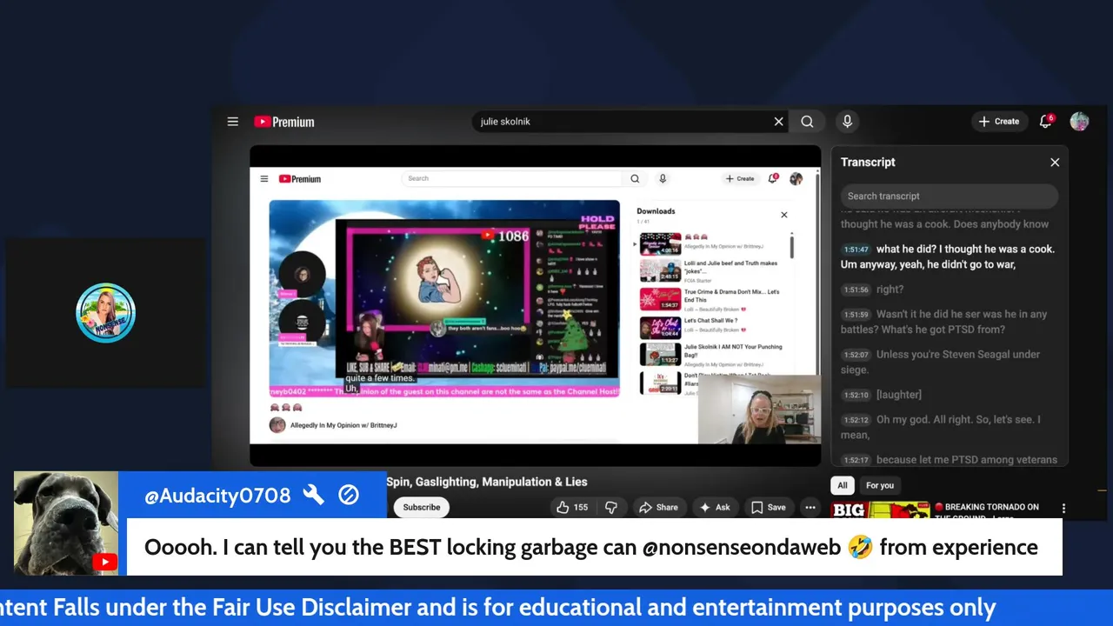
Task: Select the 1:52:10 '[laughter]' transcript line
Action: pos(949,395)
